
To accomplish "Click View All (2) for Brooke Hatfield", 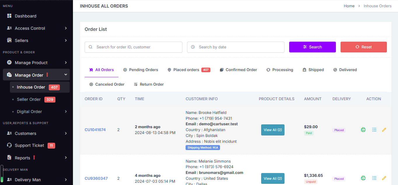I will 273,130.
